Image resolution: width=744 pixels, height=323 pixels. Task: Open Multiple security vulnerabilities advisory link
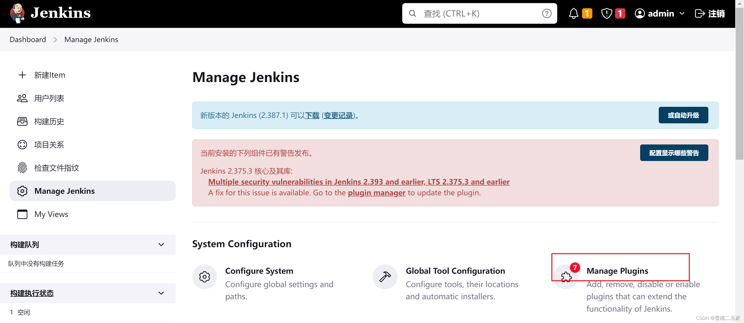[x=359, y=182]
